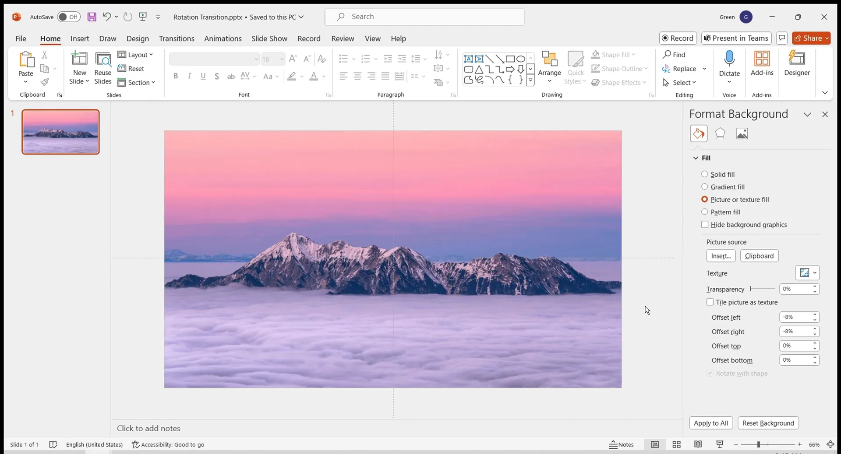The height and width of the screenshot is (454, 841).
Task: Click Apply to All button
Action: point(711,423)
